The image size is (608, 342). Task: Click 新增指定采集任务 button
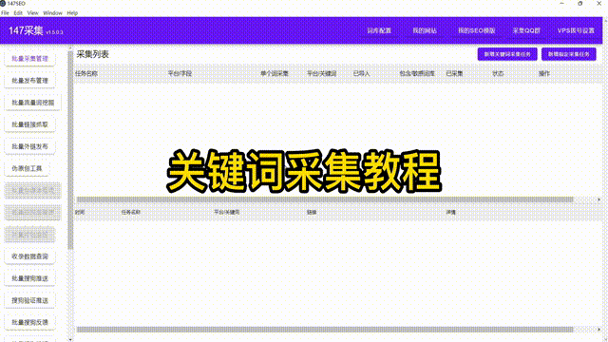coord(569,54)
